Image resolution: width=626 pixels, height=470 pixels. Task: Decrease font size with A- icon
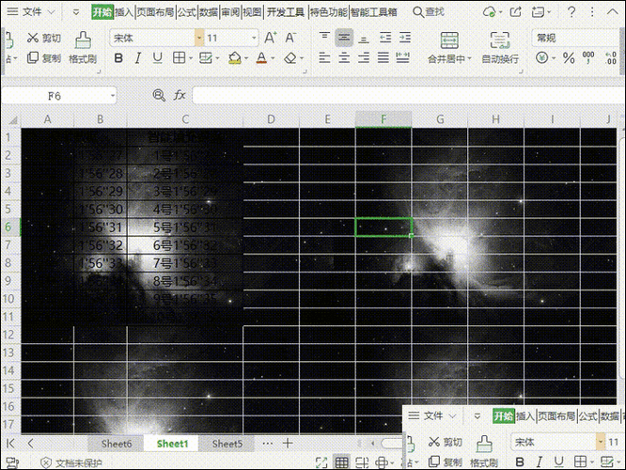(290, 38)
